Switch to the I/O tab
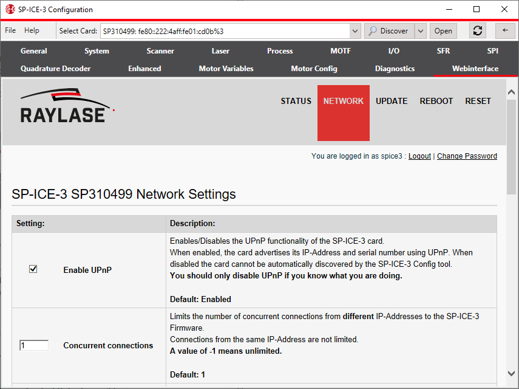Screen dimensions: 519x389 [x=394, y=51]
